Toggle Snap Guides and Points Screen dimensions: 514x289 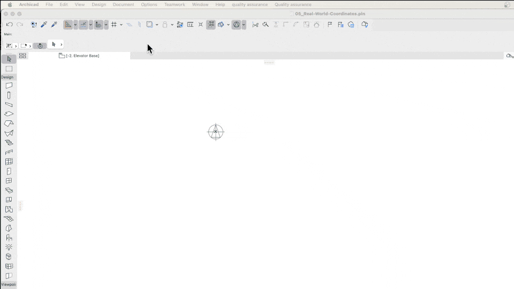click(x=84, y=25)
